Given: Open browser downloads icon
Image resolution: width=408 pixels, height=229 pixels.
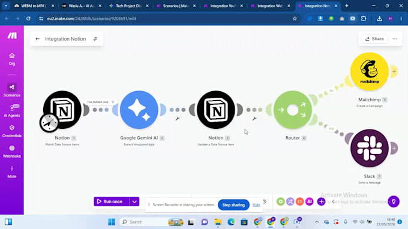Looking at the screenshot, I should point(379,19).
